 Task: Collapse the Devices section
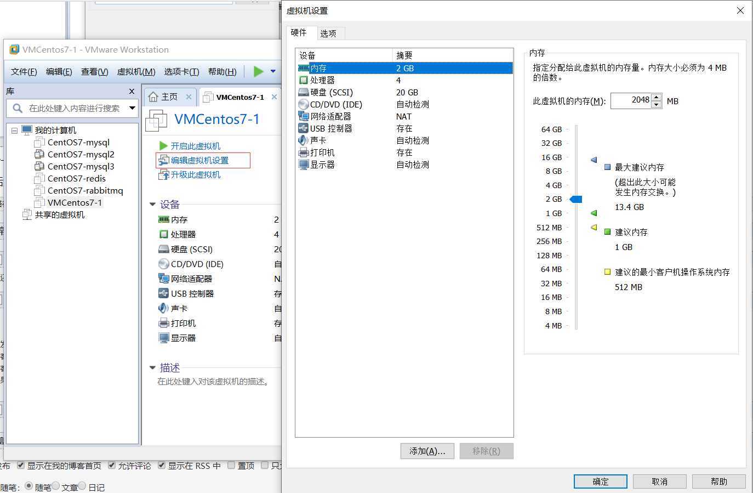(152, 205)
